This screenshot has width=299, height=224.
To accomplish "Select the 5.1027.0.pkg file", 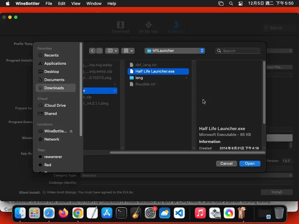I will [100, 78].
